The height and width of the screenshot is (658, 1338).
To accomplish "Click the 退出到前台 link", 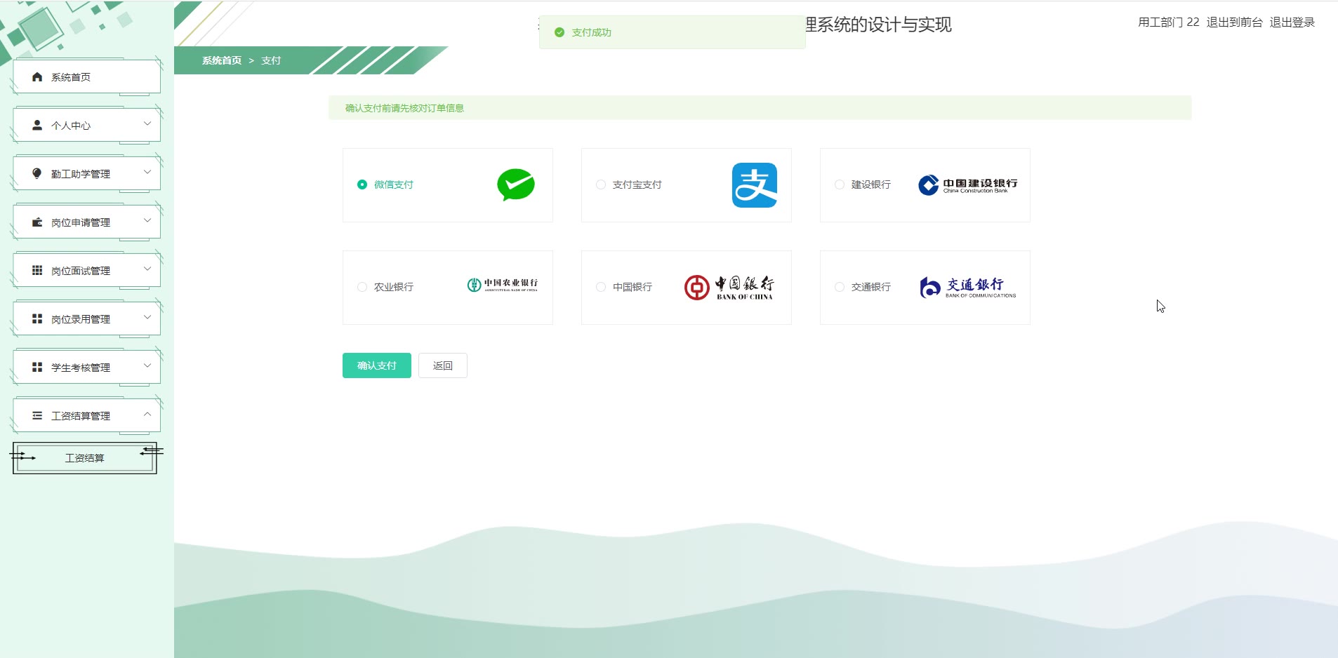I will click(x=1234, y=22).
